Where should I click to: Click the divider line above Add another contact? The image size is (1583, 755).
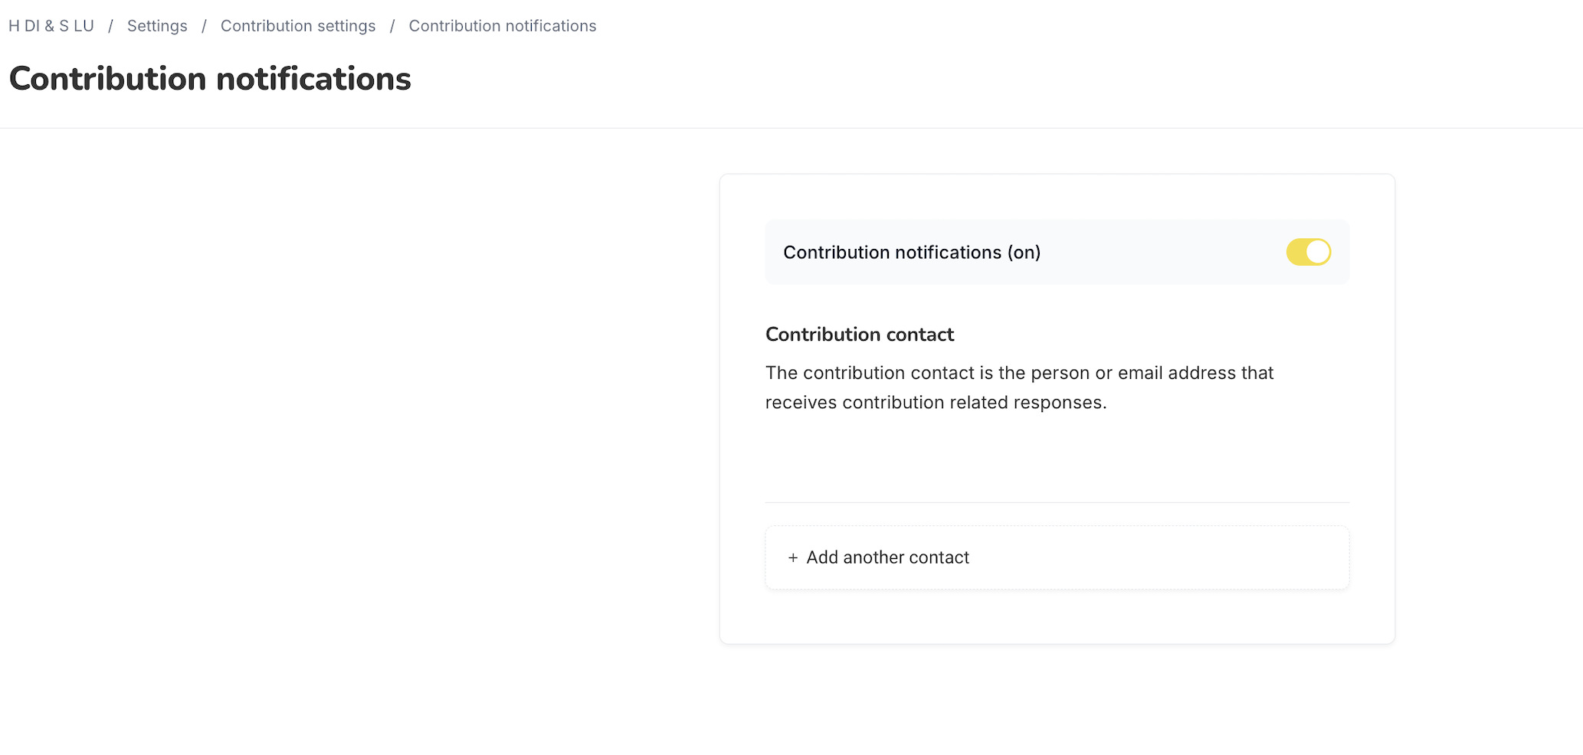[x=1057, y=502]
